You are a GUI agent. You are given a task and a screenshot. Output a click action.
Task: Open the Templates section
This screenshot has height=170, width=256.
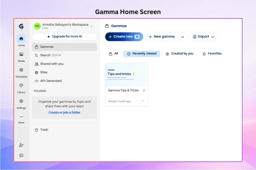[x=21, y=73]
